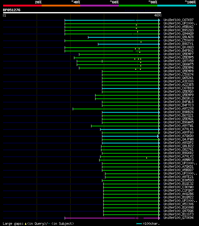Select hit label UniRef100_A3C0X0

click(x=178, y=81)
